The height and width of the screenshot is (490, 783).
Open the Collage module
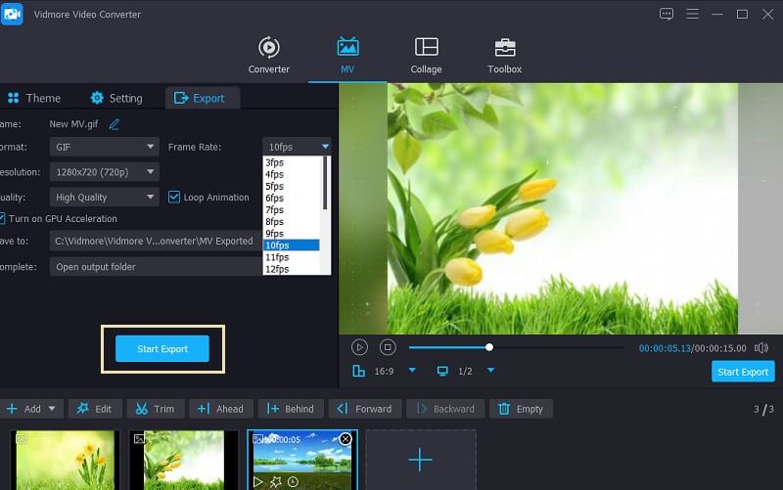point(426,56)
